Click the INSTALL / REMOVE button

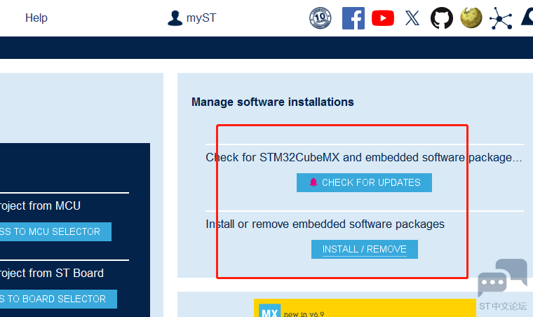click(x=365, y=250)
